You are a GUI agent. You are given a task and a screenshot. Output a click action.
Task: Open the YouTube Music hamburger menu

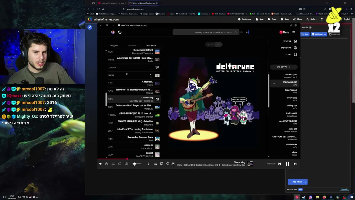click(294, 32)
